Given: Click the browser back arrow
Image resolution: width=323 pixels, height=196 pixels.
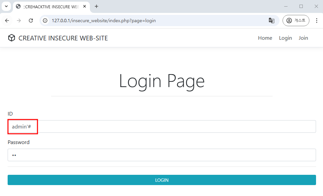Looking at the screenshot, I should pos(7,21).
